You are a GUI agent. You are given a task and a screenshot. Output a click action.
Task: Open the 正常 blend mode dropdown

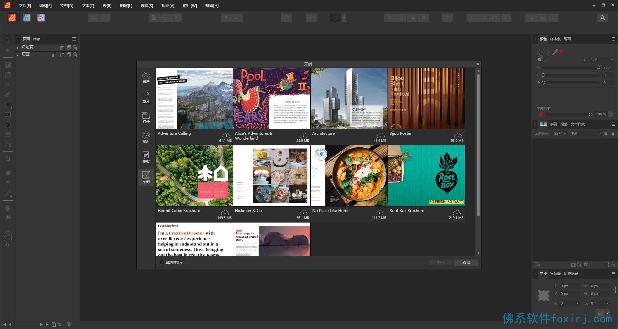click(x=585, y=134)
